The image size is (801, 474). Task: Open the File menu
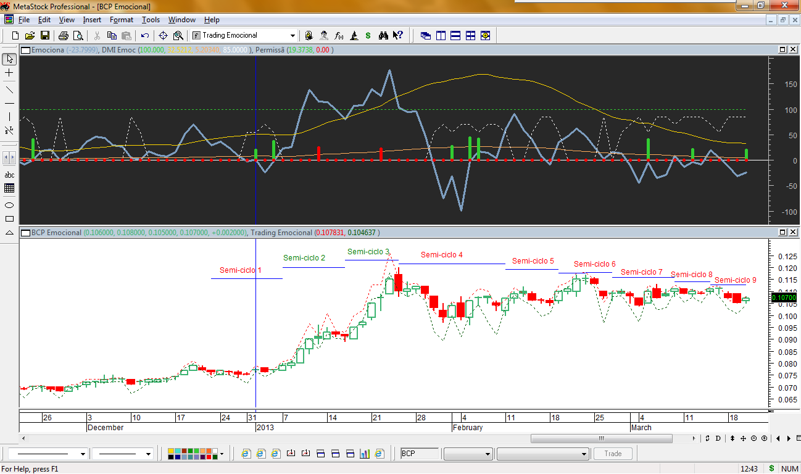(24, 20)
